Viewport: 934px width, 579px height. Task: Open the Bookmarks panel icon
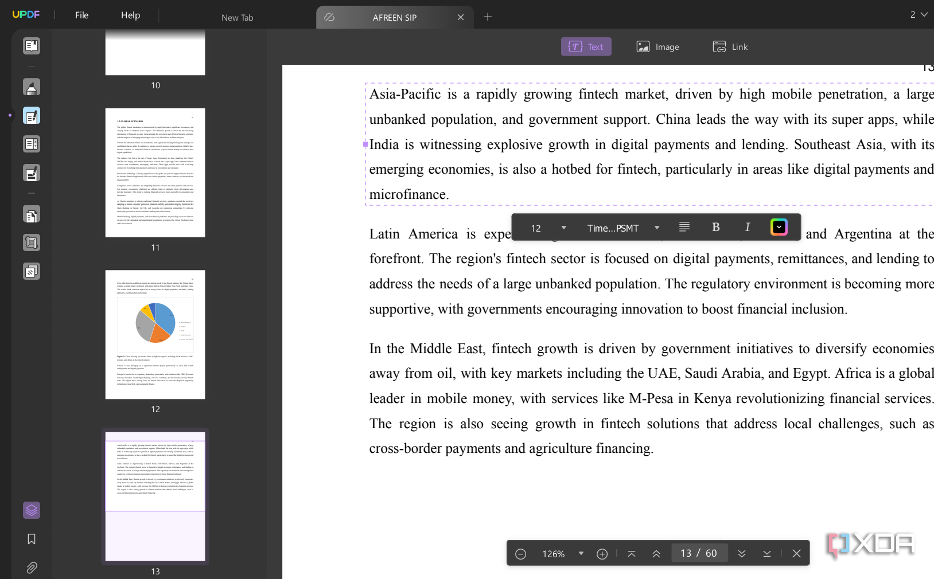[32, 539]
